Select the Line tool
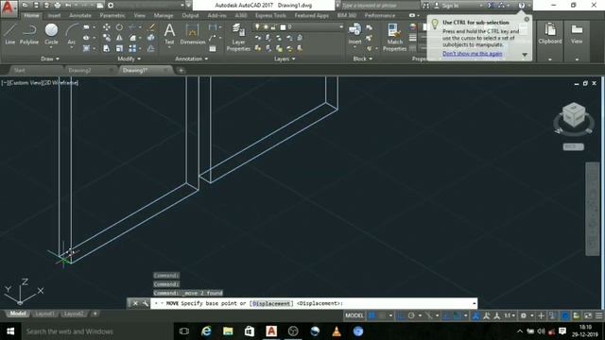This screenshot has width=605, height=340. click(10, 34)
